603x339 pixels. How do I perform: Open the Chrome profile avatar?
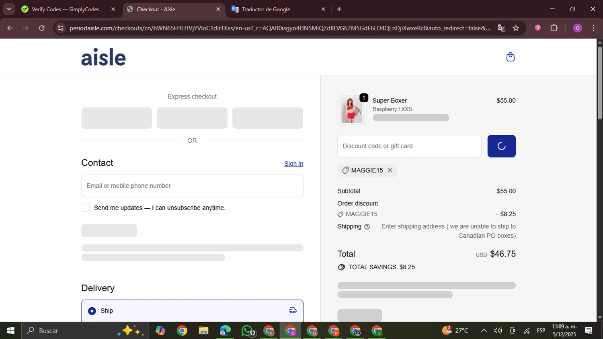click(x=577, y=28)
